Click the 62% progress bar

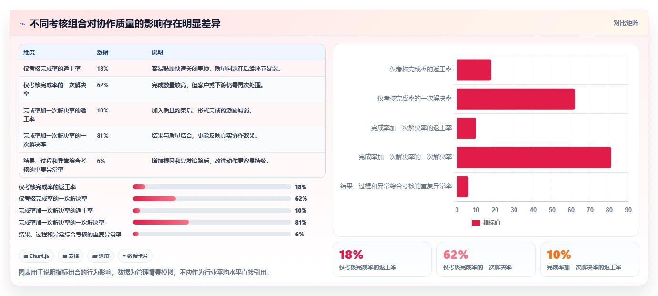pyautogui.click(x=212, y=199)
